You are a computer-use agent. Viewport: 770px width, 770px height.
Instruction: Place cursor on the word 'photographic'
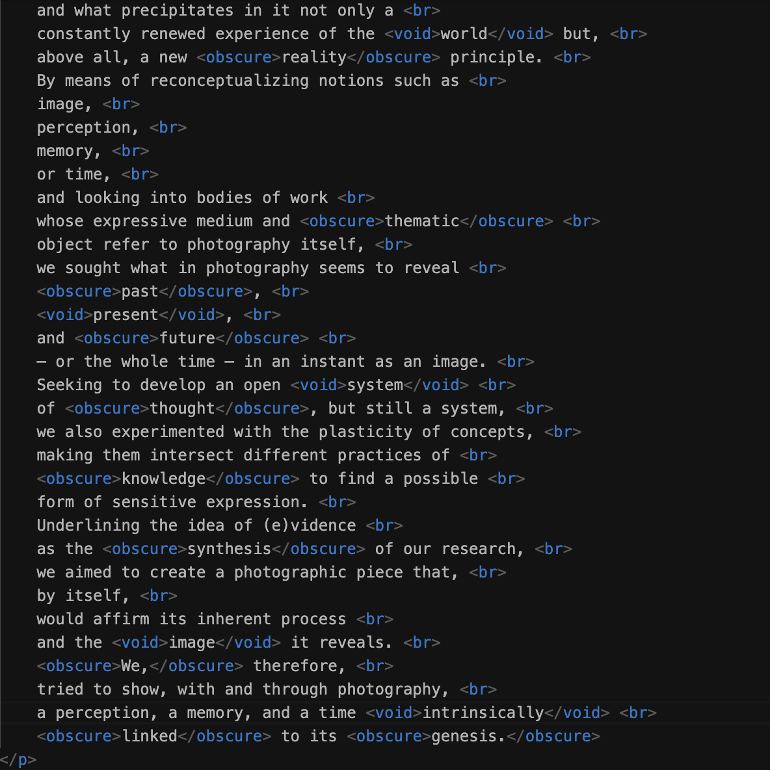coord(290,572)
